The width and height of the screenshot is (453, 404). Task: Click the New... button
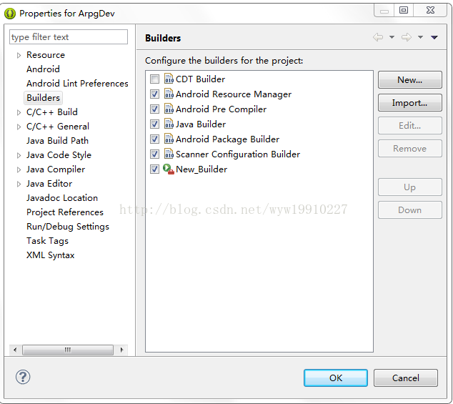[x=409, y=80]
